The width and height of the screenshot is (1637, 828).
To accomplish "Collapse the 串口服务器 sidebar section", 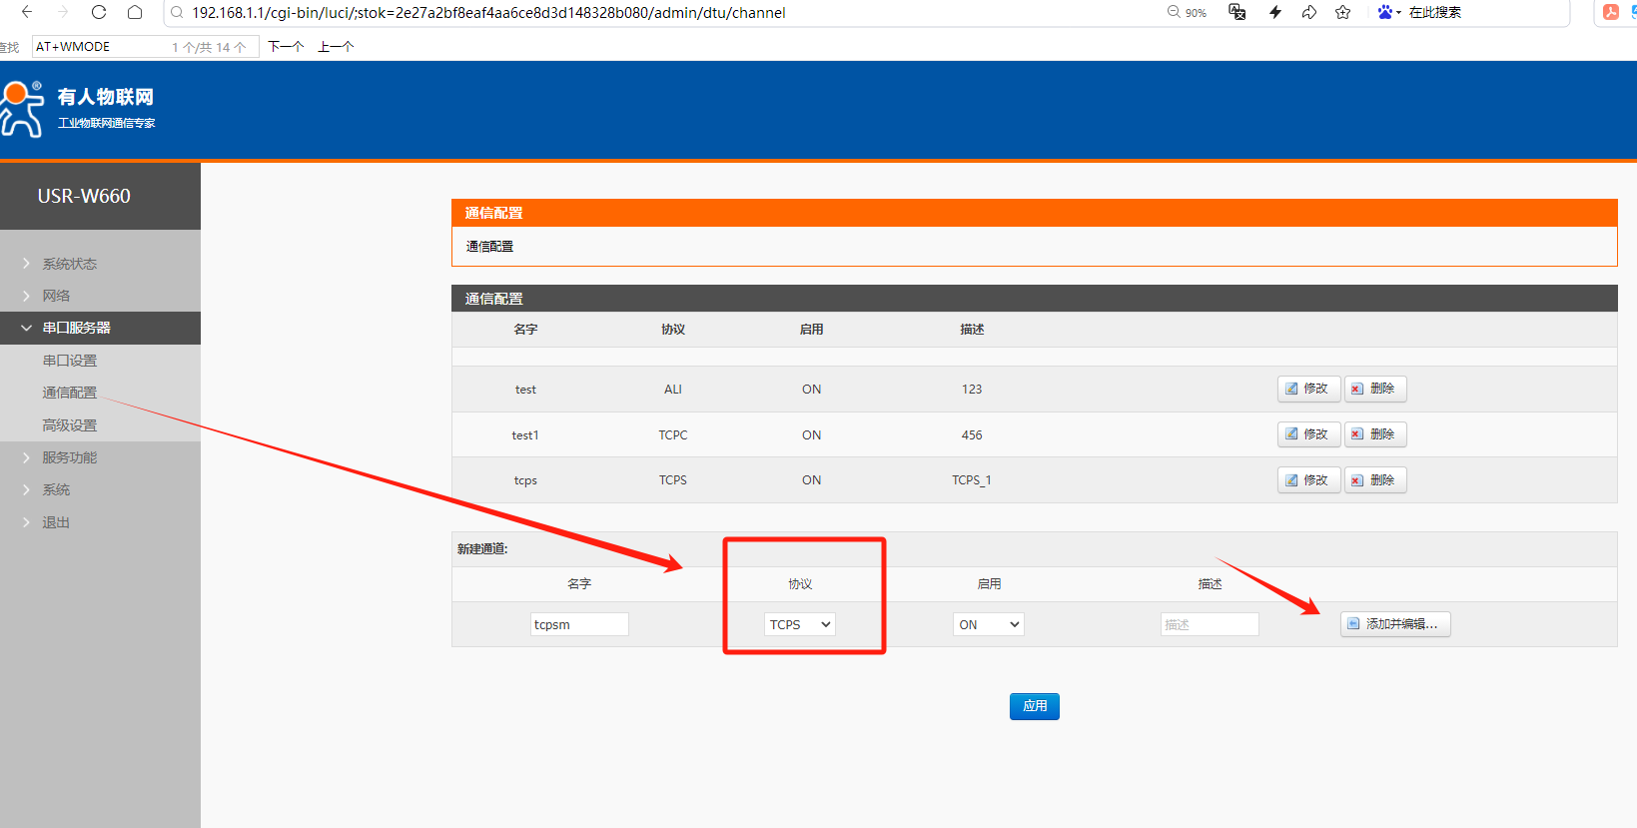I will [76, 328].
